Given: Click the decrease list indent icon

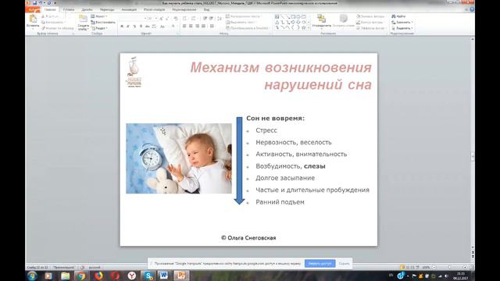Looking at the screenshot, I should tap(205, 19).
